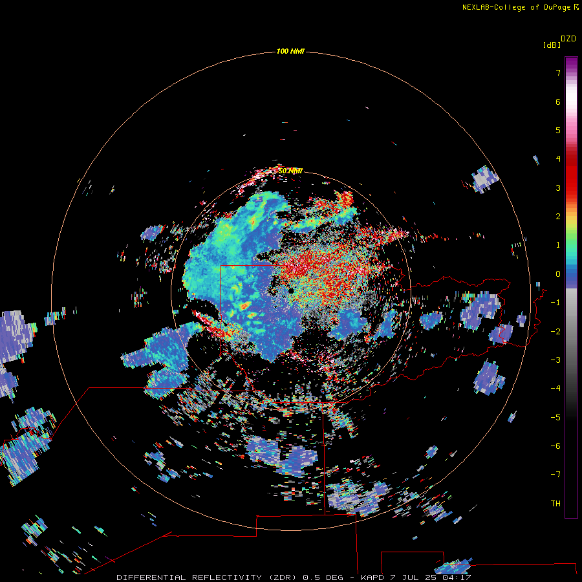Click the -2 value on the color scale
This screenshot has width=582, height=582.
(555, 332)
